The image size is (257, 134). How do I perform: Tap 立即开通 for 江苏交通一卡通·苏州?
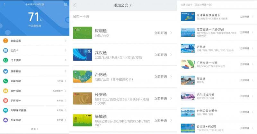pyautogui.click(x=245, y=33)
